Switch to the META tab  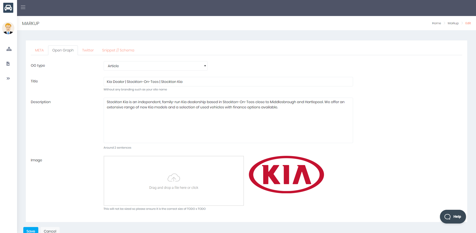pos(39,50)
